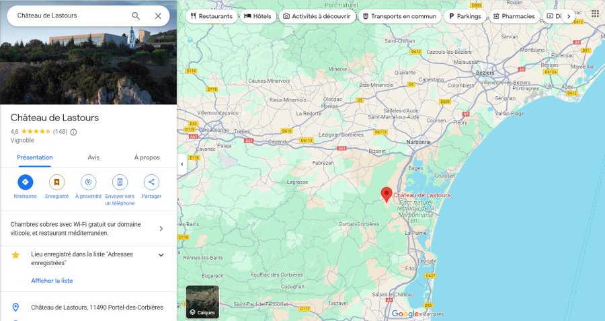Click the Gruissan map label

tap(445, 176)
